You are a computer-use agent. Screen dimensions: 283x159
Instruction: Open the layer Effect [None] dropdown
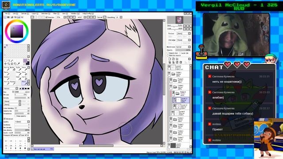(184, 40)
